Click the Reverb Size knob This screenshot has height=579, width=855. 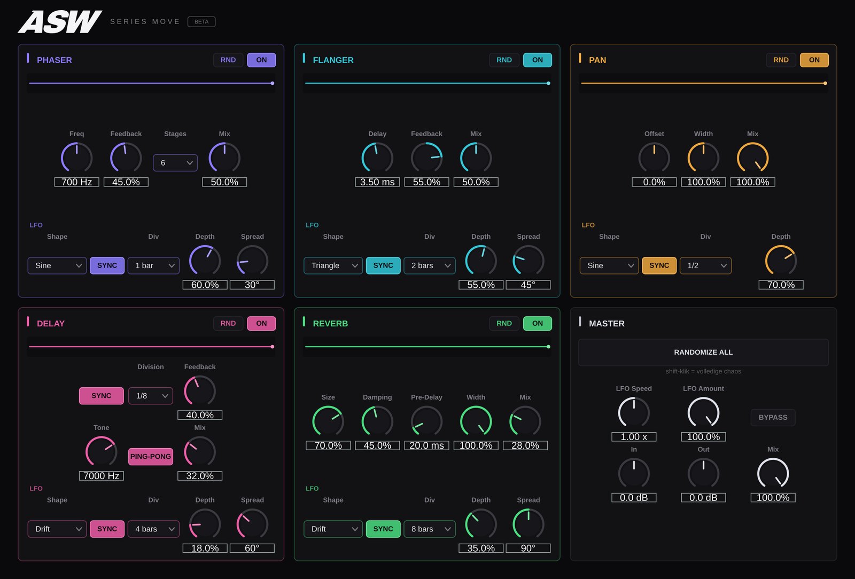point(328,421)
